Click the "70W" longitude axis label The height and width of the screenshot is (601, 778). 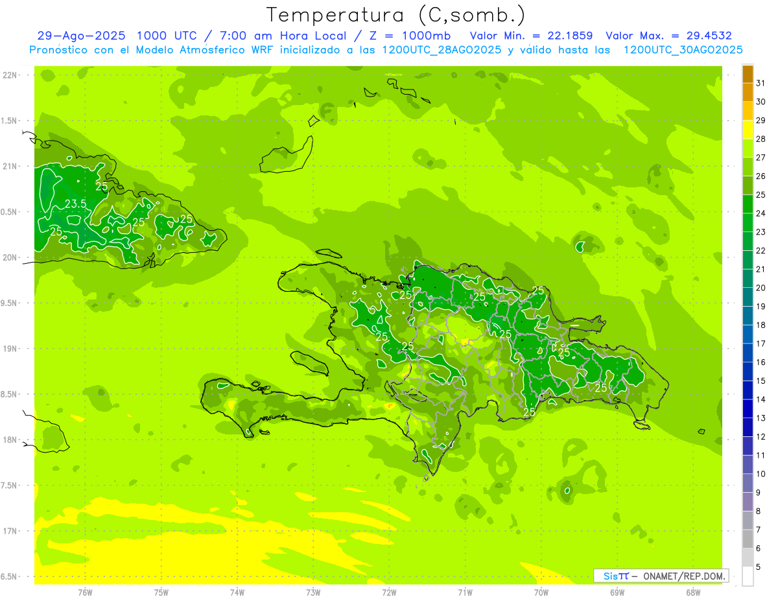(541, 593)
